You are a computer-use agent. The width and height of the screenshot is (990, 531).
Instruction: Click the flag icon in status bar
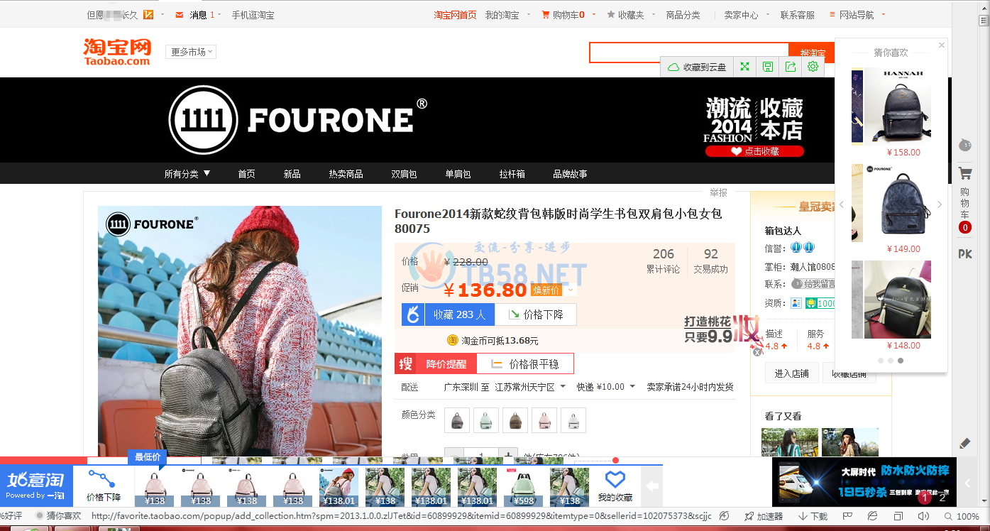tap(847, 516)
